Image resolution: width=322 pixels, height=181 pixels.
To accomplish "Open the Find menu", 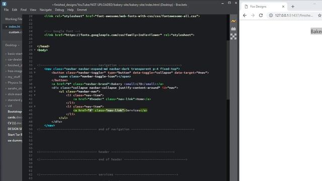I will tap(24, 10).
